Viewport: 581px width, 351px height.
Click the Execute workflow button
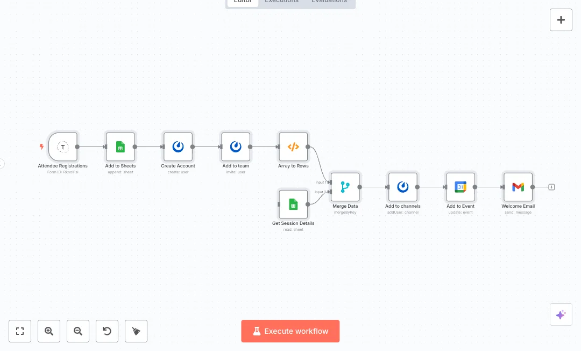click(290, 331)
